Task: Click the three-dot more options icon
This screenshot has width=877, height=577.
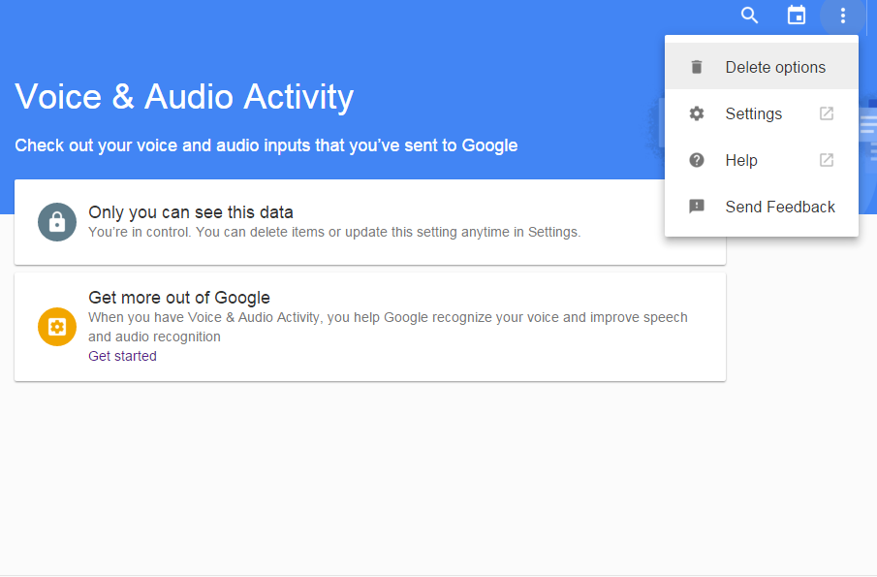Action: pyautogui.click(x=843, y=16)
